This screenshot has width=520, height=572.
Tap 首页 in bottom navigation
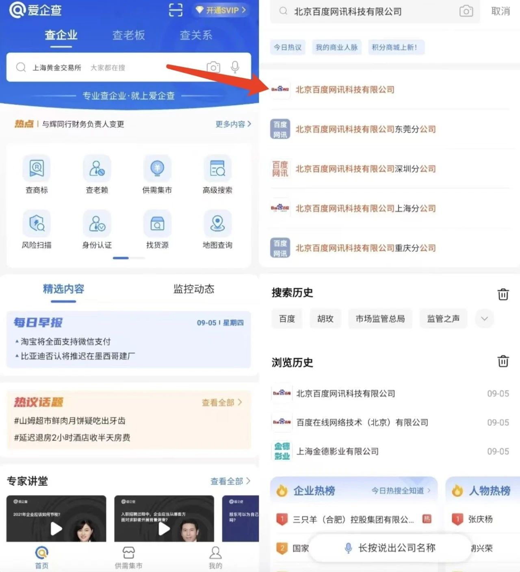tap(41, 557)
